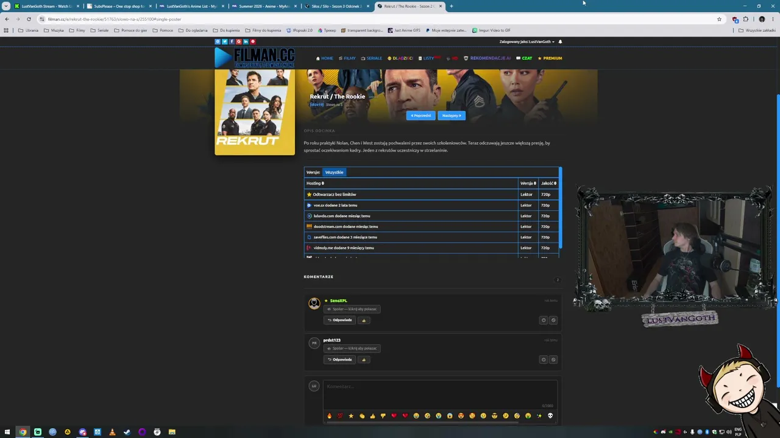Open the LustVanGoth account dropdown
The width and height of the screenshot is (780, 438).
tap(527, 42)
